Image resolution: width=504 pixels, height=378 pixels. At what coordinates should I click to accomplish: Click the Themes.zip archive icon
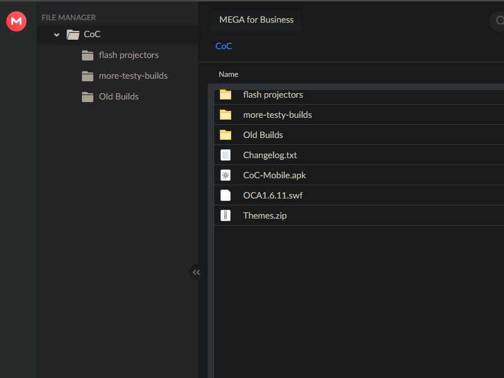tap(226, 215)
